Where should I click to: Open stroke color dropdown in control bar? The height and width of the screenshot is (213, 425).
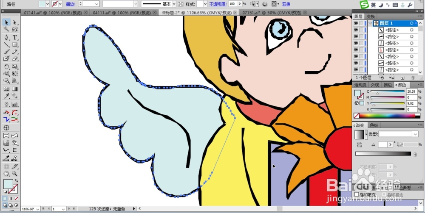click(60, 4)
